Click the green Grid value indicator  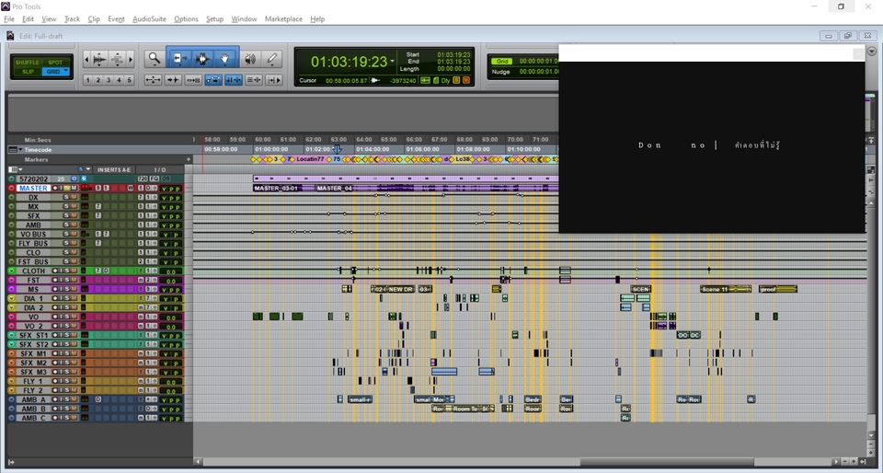(x=501, y=62)
